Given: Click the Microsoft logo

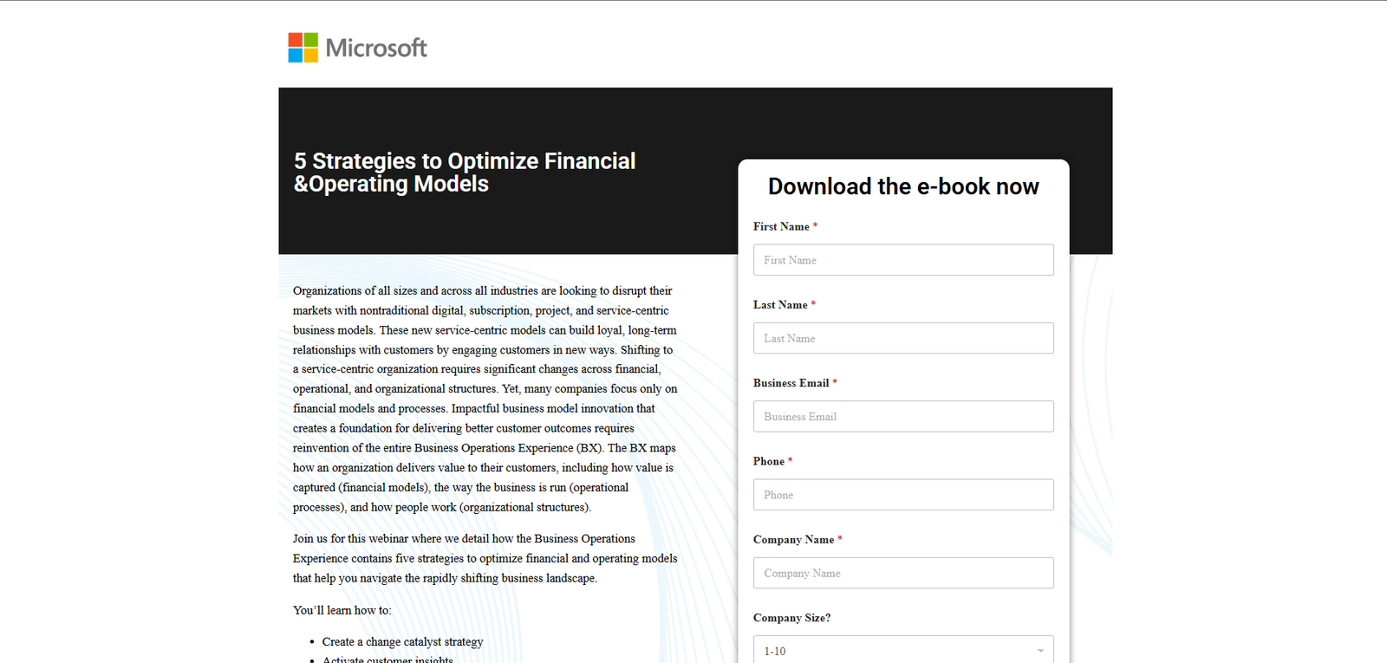Looking at the screenshot, I should click(357, 48).
